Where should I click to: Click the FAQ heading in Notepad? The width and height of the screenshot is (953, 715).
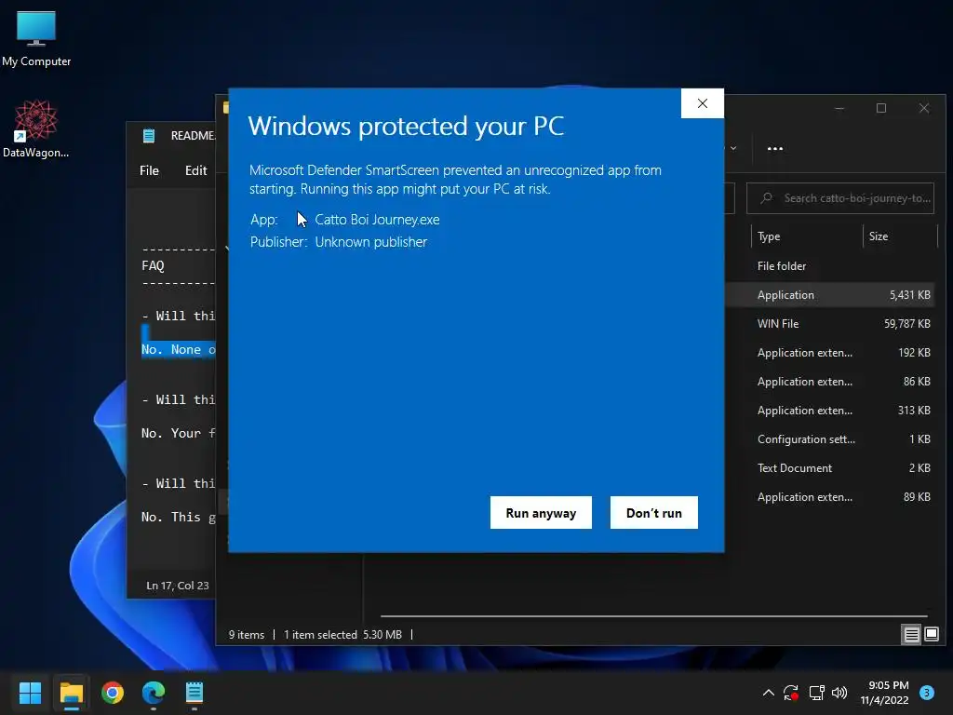coord(153,265)
